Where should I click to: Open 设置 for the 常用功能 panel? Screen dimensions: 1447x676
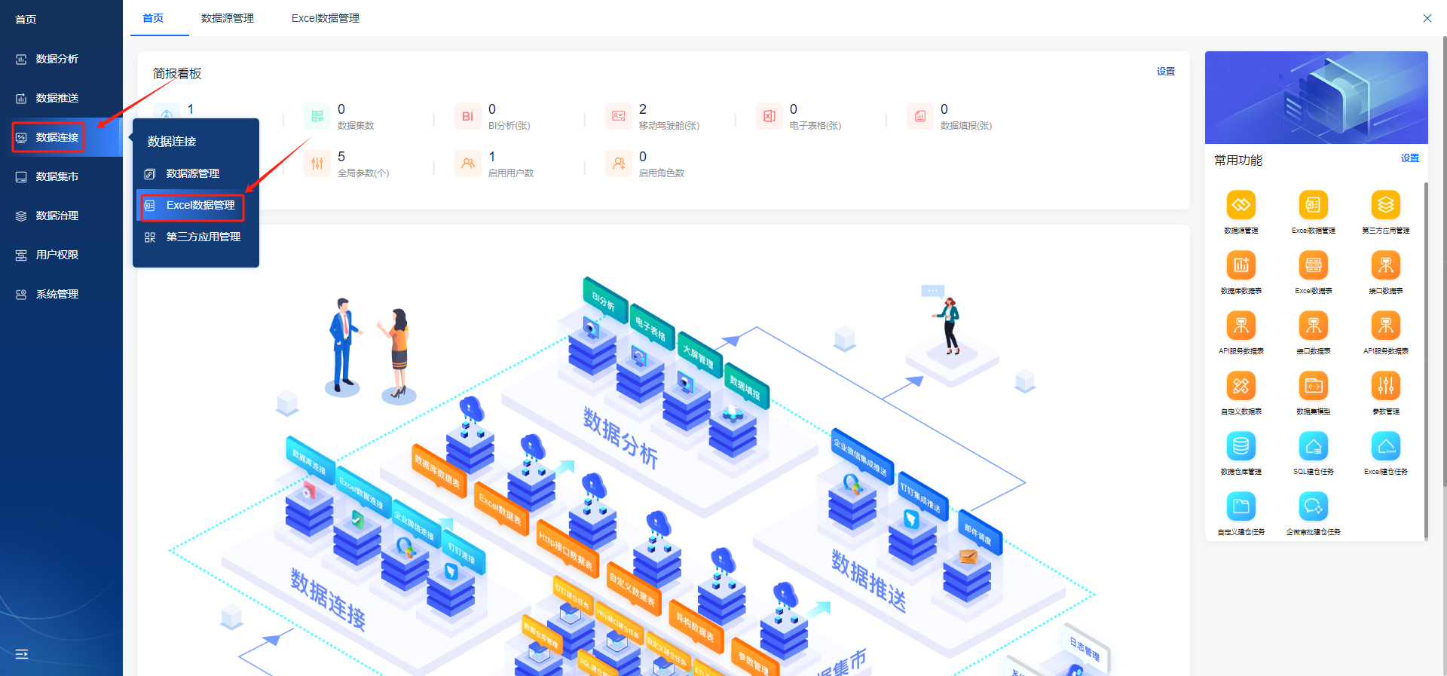(x=1410, y=158)
